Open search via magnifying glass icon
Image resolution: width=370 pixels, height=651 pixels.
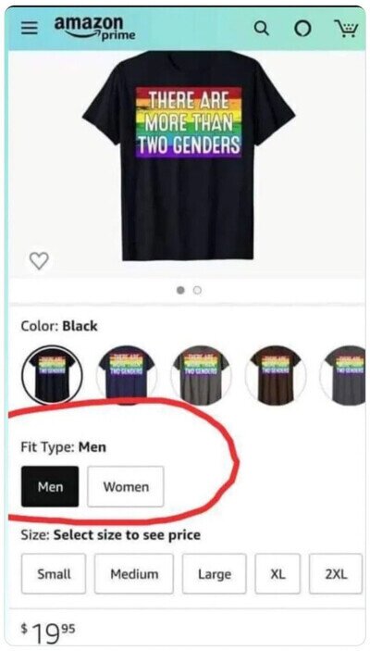pyautogui.click(x=262, y=29)
